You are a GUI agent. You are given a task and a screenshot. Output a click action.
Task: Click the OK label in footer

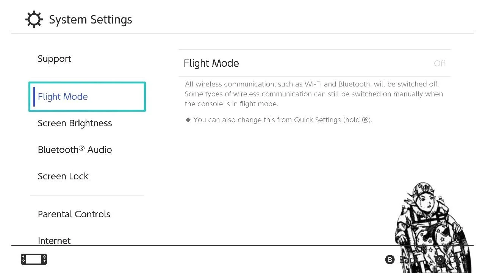[x=455, y=260]
